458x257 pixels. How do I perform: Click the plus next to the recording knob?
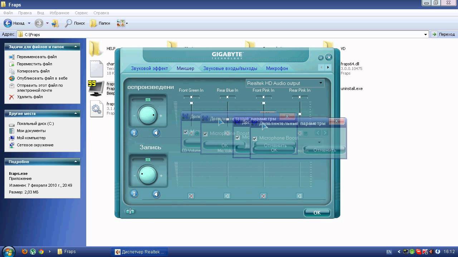pos(161,176)
